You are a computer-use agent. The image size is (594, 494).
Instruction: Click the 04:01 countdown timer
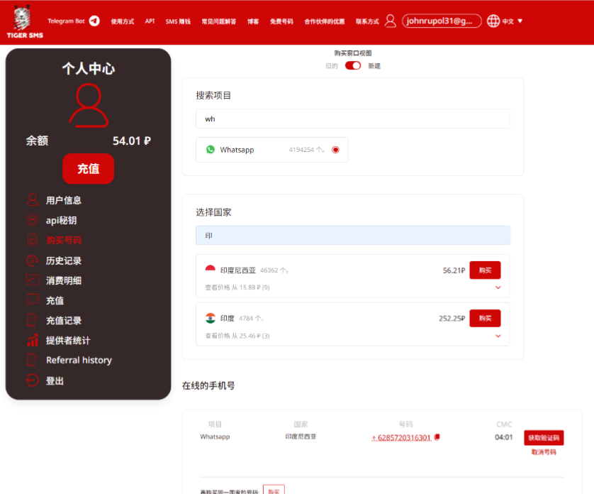(x=503, y=437)
